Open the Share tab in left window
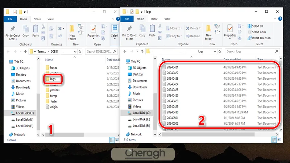Image resolution: width=290 pixels, height=163 pixels. point(37,19)
